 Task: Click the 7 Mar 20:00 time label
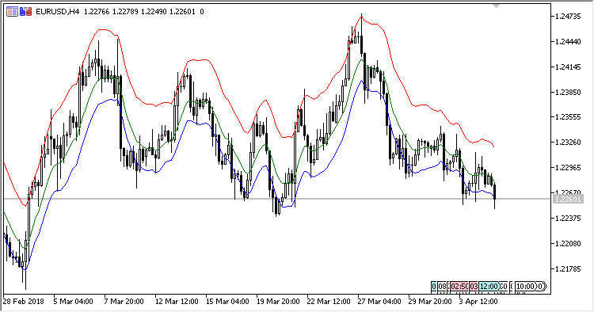click(x=124, y=302)
